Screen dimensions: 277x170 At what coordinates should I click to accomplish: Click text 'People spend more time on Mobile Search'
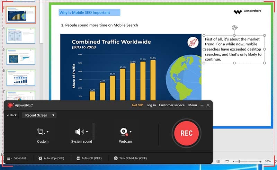pyautogui.click(x=101, y=25)
